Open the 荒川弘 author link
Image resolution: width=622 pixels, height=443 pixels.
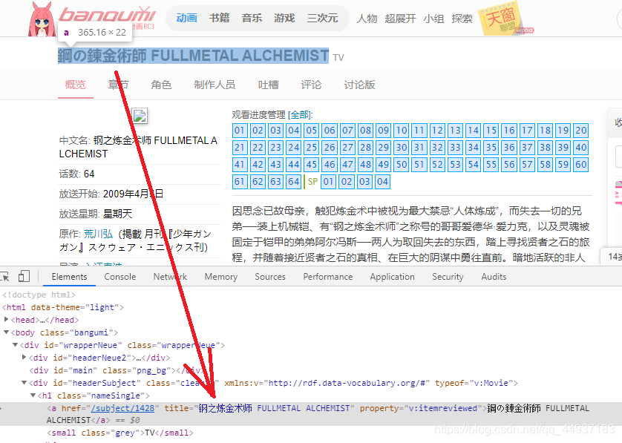point(99,234)
